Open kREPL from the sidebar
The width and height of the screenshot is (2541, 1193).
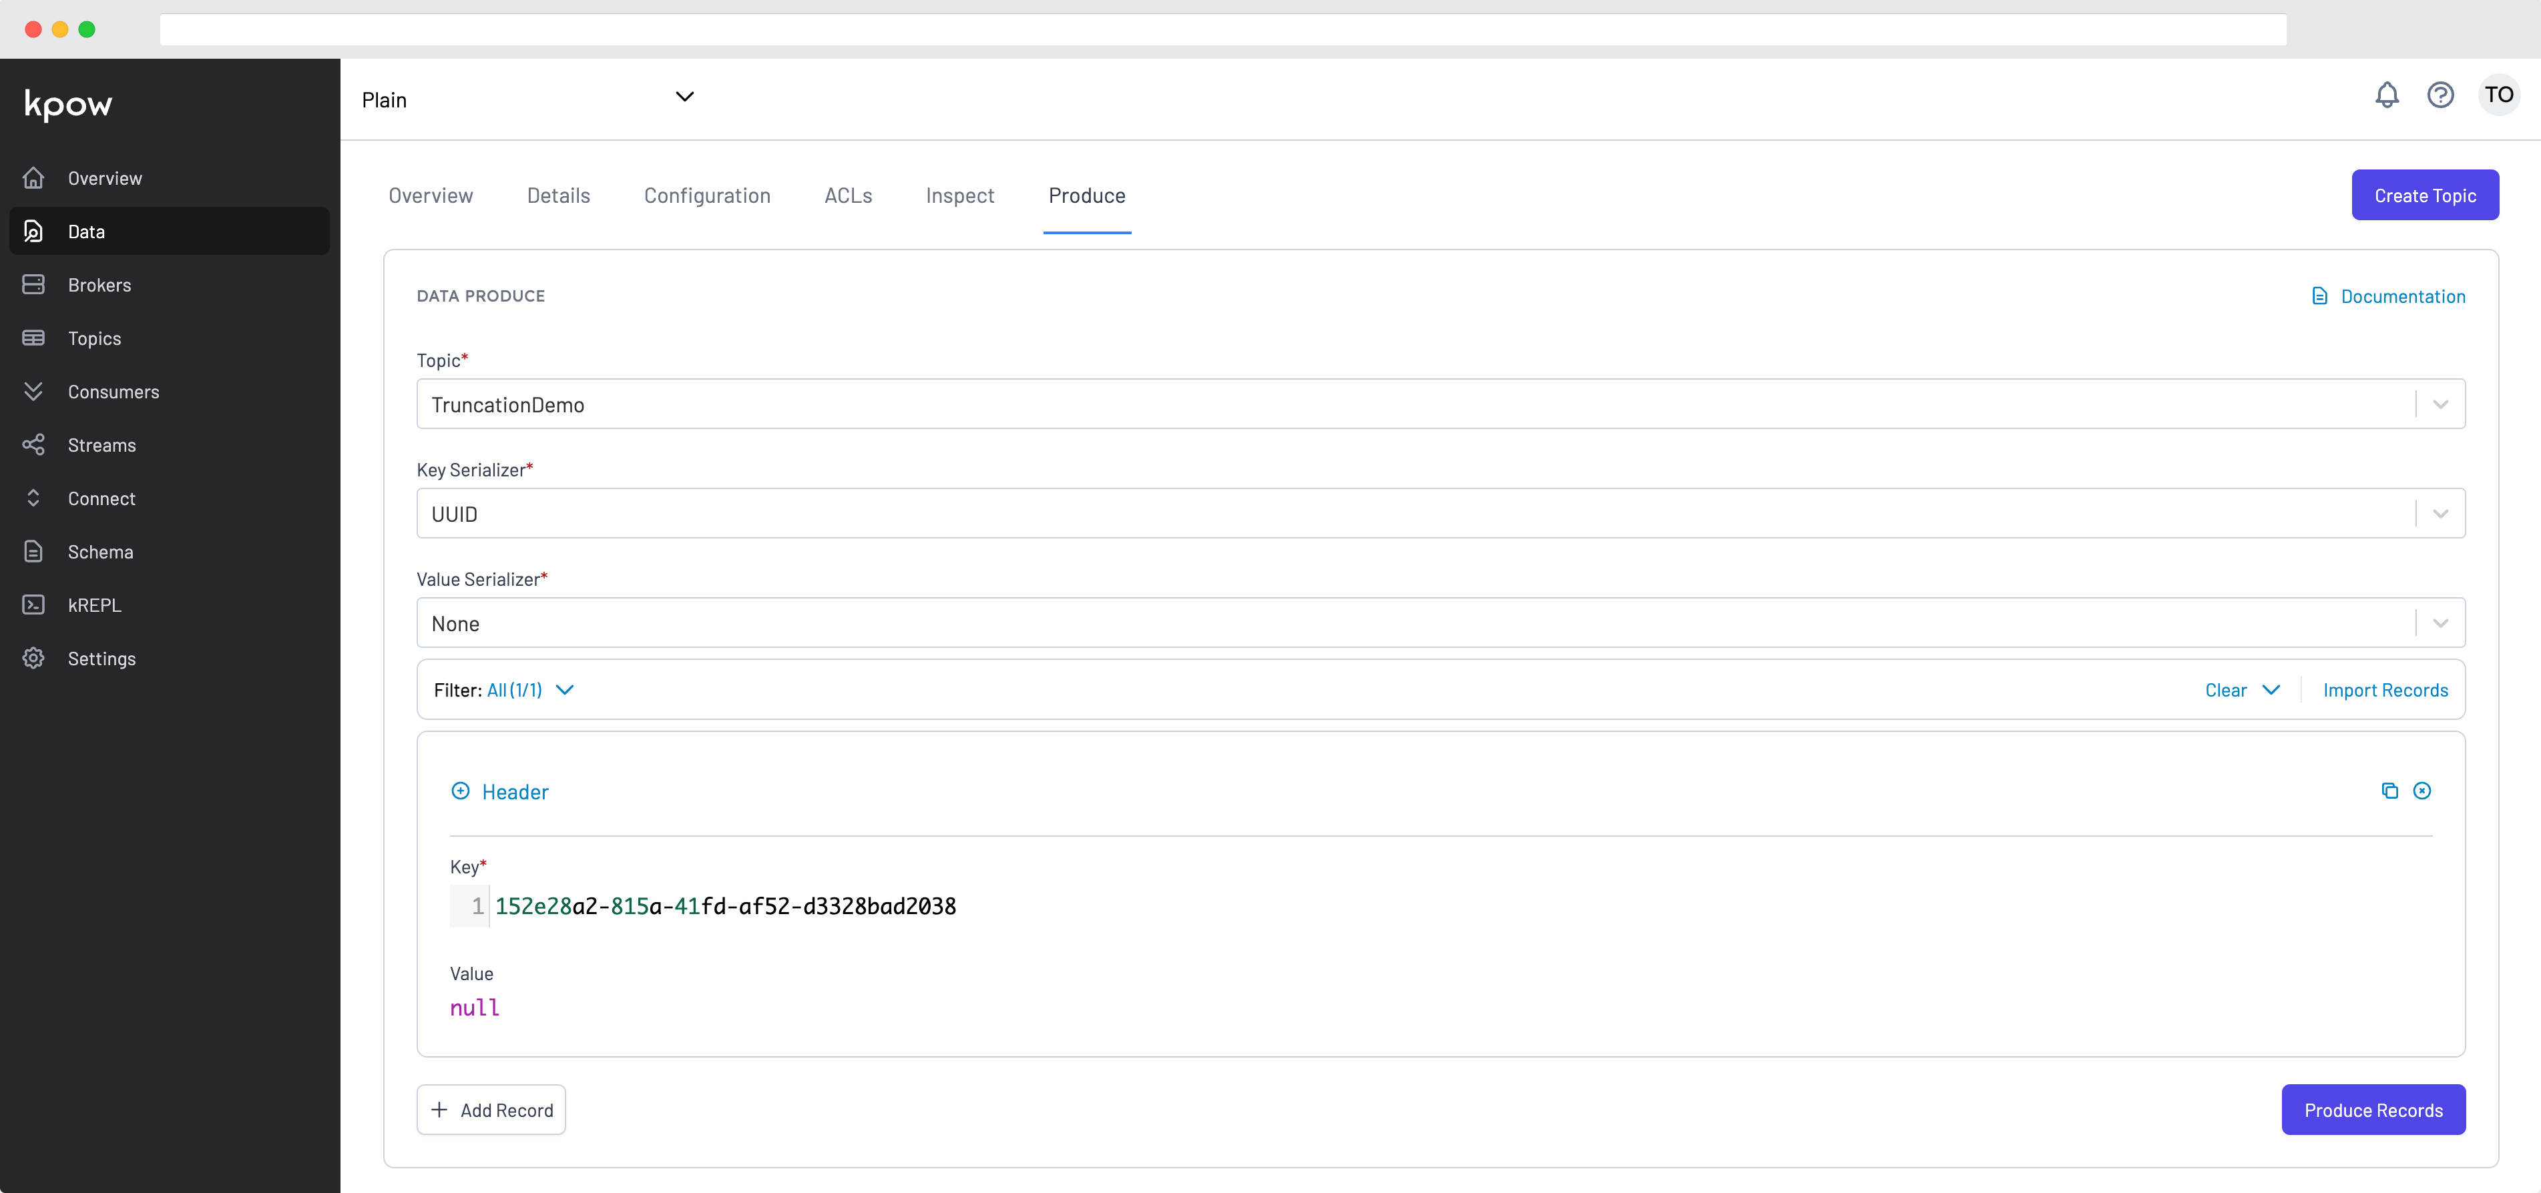coord(93,605)
